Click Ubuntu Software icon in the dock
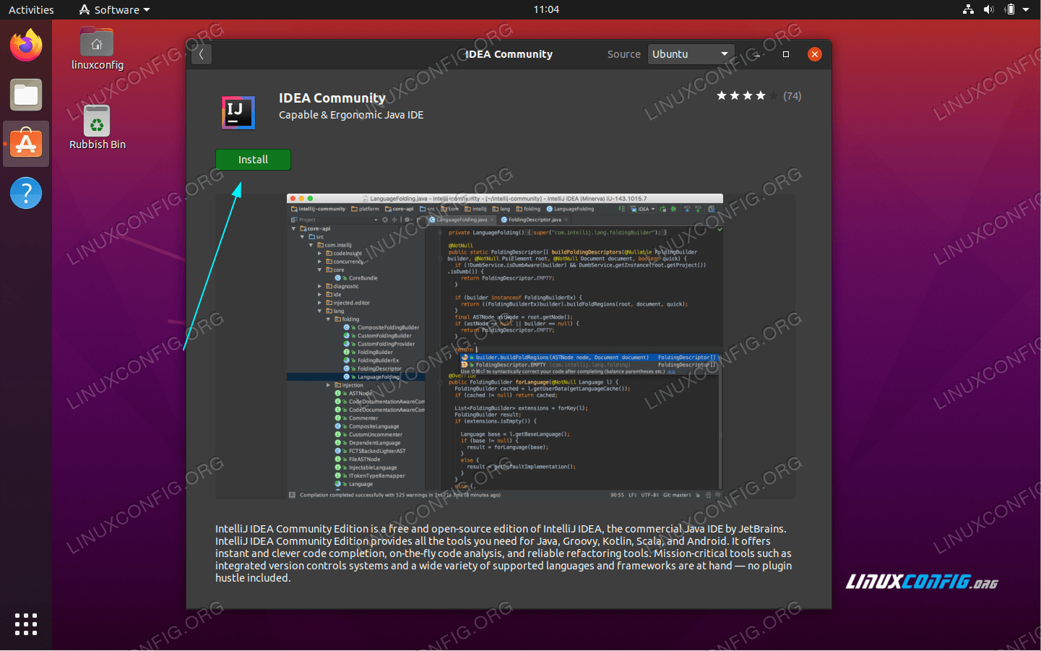Image resolution: width=1041 pixels, height=651 pixels. tap(26, 144)
